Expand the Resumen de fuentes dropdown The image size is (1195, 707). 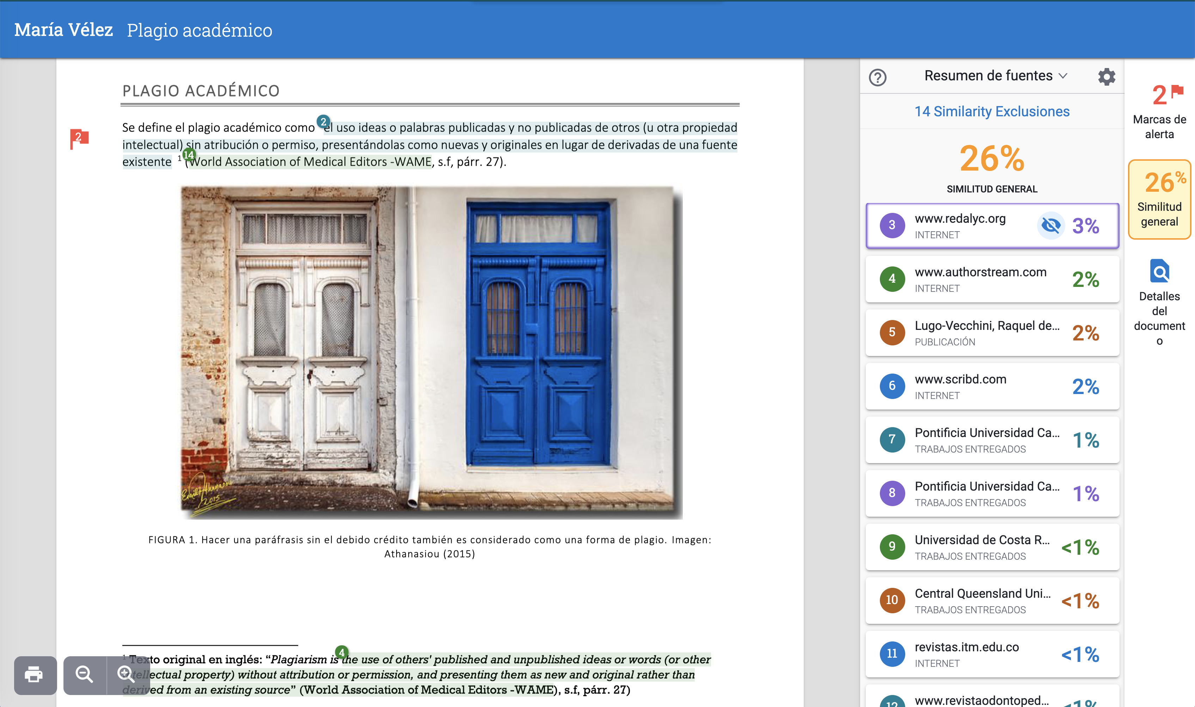[995, 76]
